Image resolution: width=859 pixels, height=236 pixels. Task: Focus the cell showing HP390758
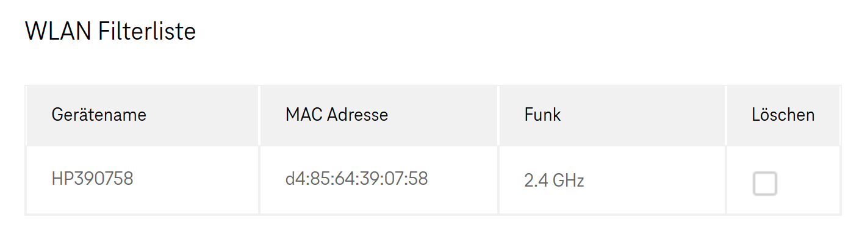pos(143,180)
